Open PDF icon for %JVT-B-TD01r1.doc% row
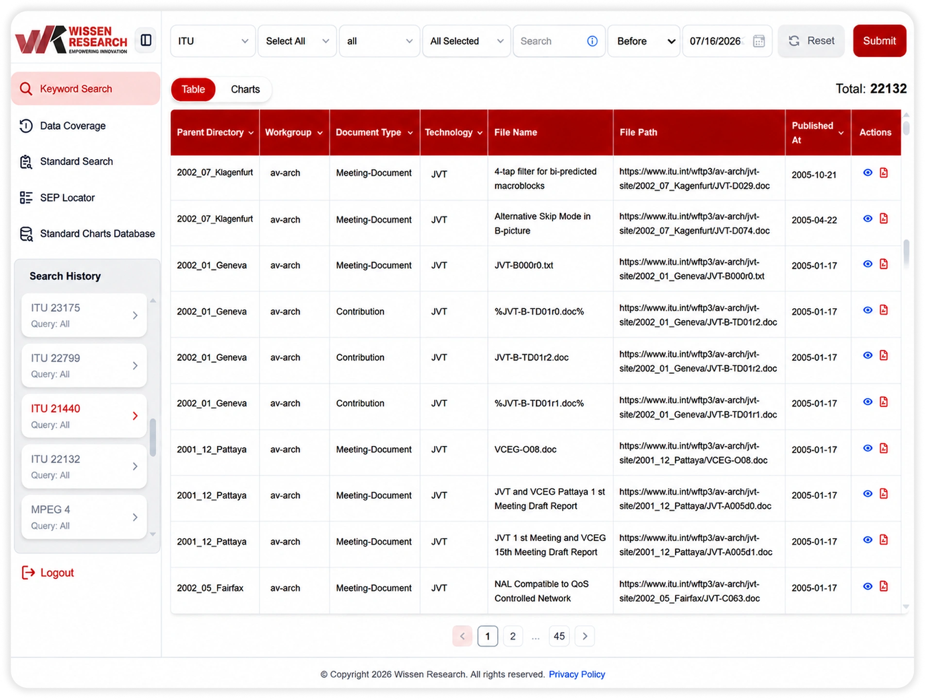925x699 pixels. [884, 402]
